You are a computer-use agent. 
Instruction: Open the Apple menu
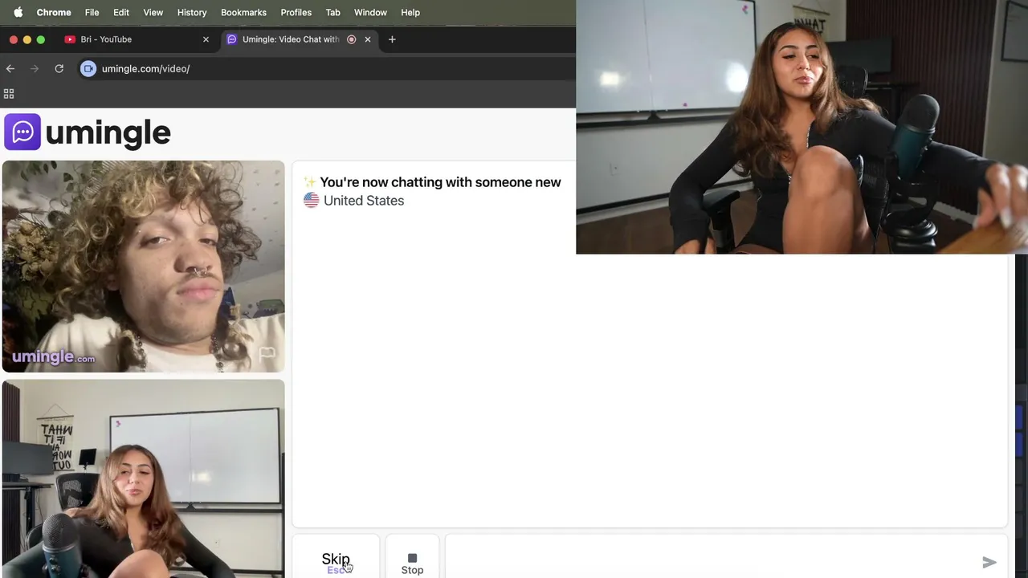point(18,12)
